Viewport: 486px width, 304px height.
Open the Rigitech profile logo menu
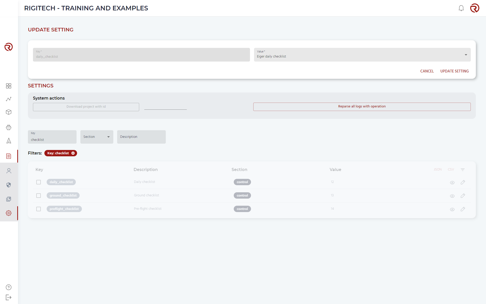click(x=475, y=8)
